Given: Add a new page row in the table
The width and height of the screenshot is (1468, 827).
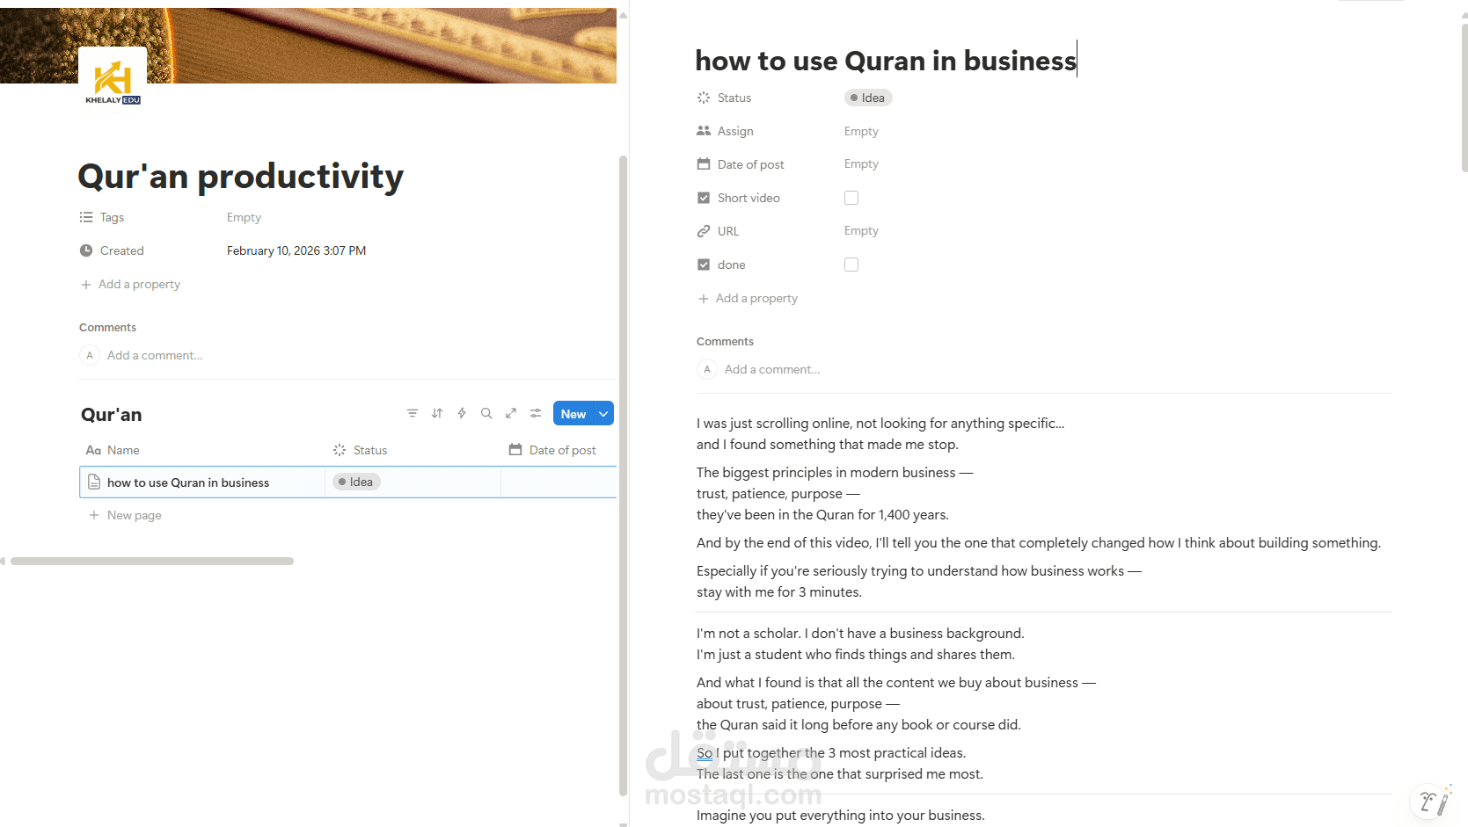Looking at the screenshot, I should (134, 515).
